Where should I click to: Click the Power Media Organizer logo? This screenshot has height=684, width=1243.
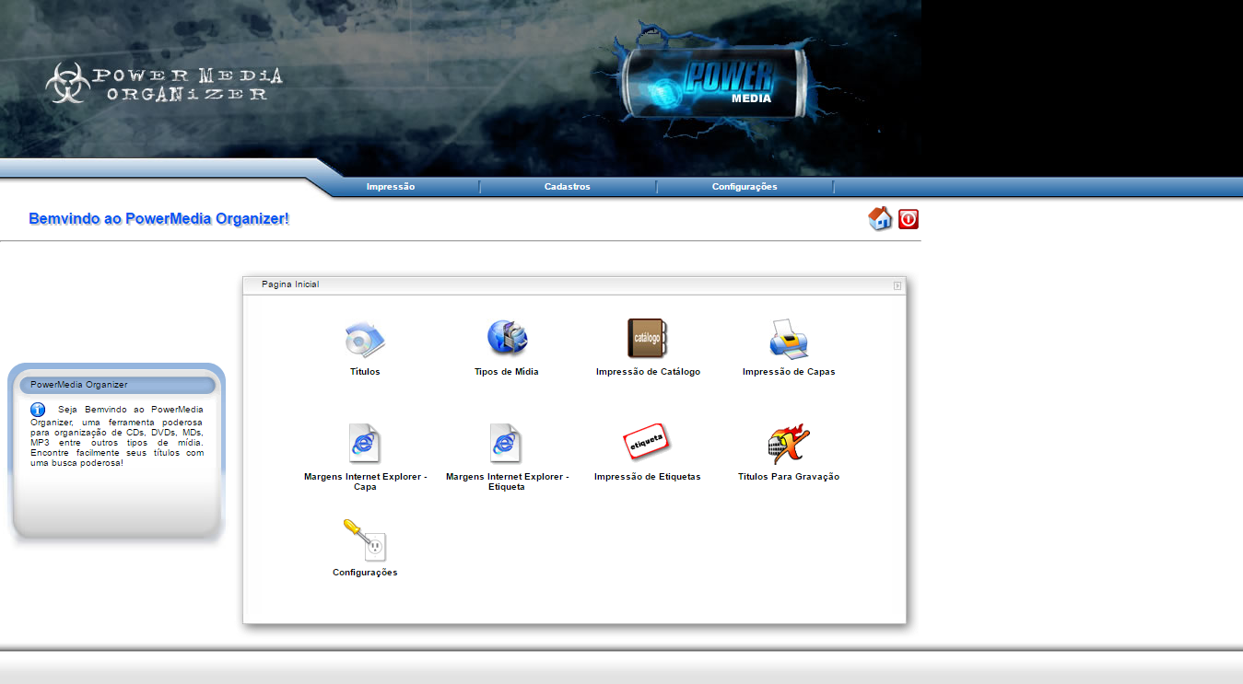pos(165,83)
